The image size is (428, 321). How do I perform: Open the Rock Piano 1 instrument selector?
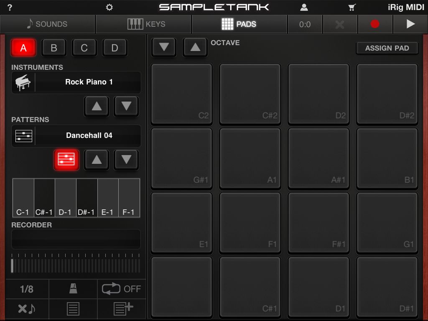pos(89,82)
